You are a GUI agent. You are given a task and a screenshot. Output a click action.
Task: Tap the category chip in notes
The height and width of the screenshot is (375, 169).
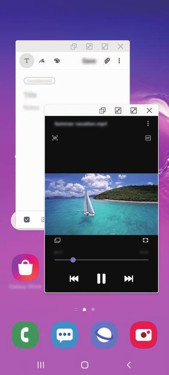point(39,81)
